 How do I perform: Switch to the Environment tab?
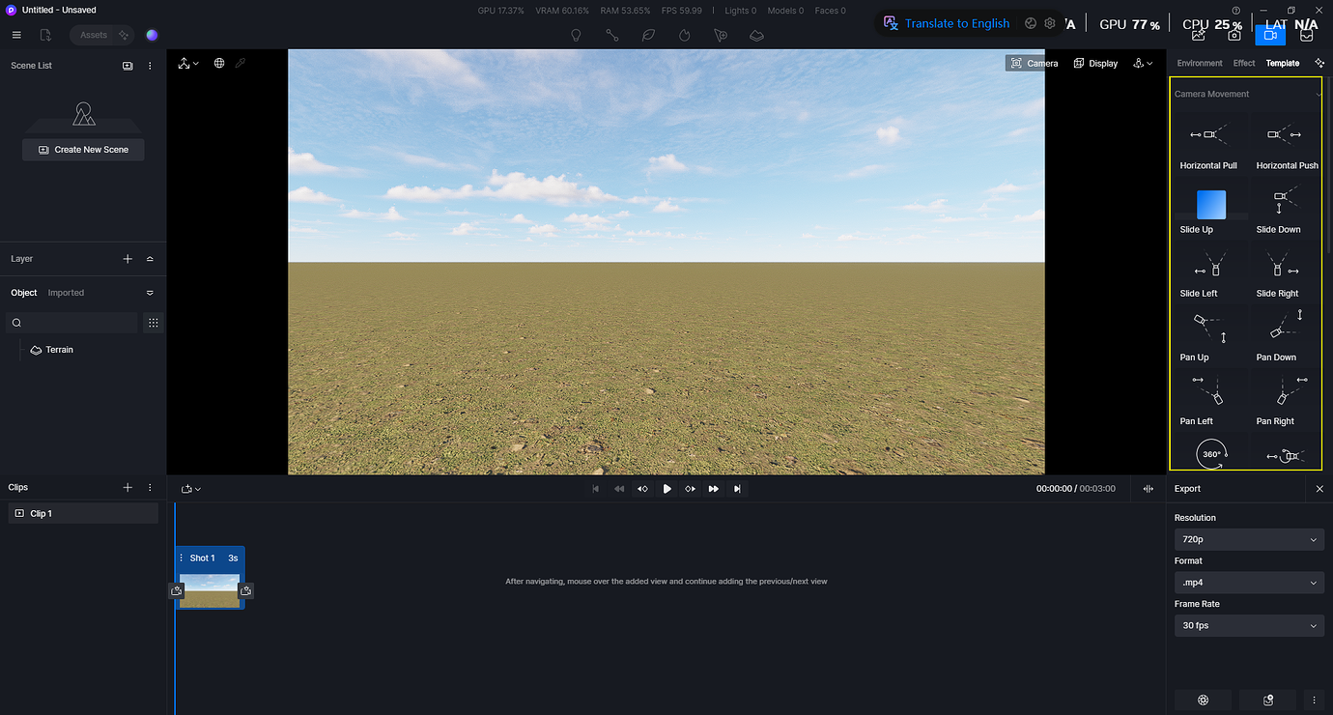click(1199, 62)
